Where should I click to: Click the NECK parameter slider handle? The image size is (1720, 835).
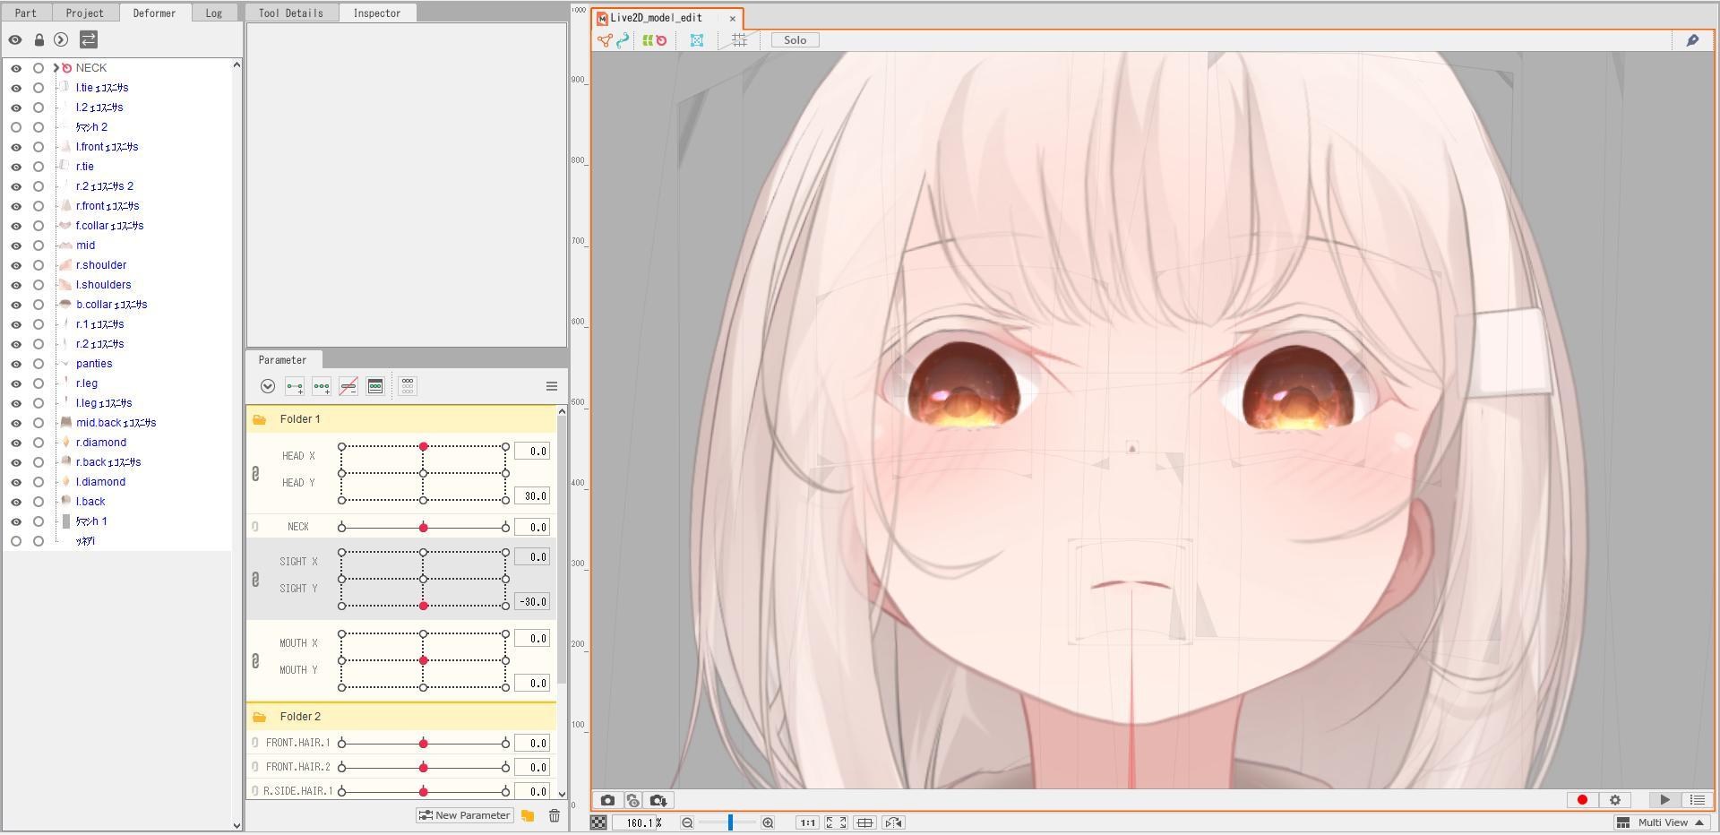(x=424, y=528)
